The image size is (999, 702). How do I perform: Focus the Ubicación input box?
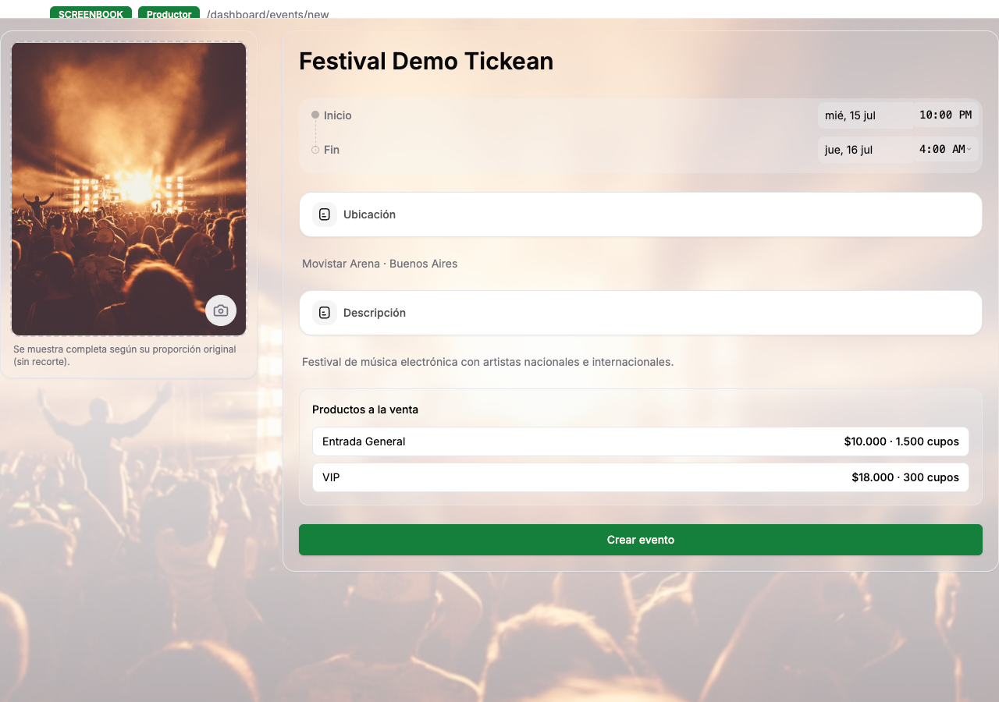click(x=641, y=214)
